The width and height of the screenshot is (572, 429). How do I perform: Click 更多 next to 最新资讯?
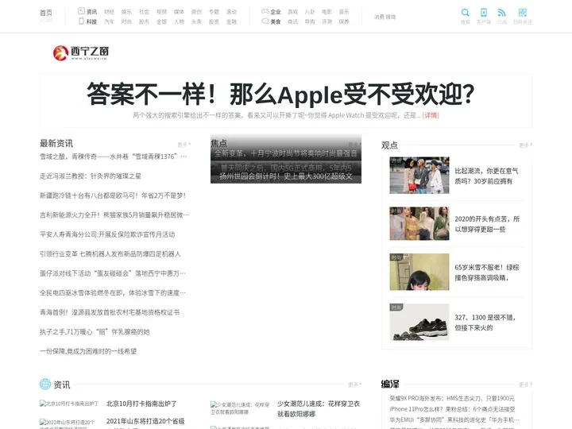[184, 145]
